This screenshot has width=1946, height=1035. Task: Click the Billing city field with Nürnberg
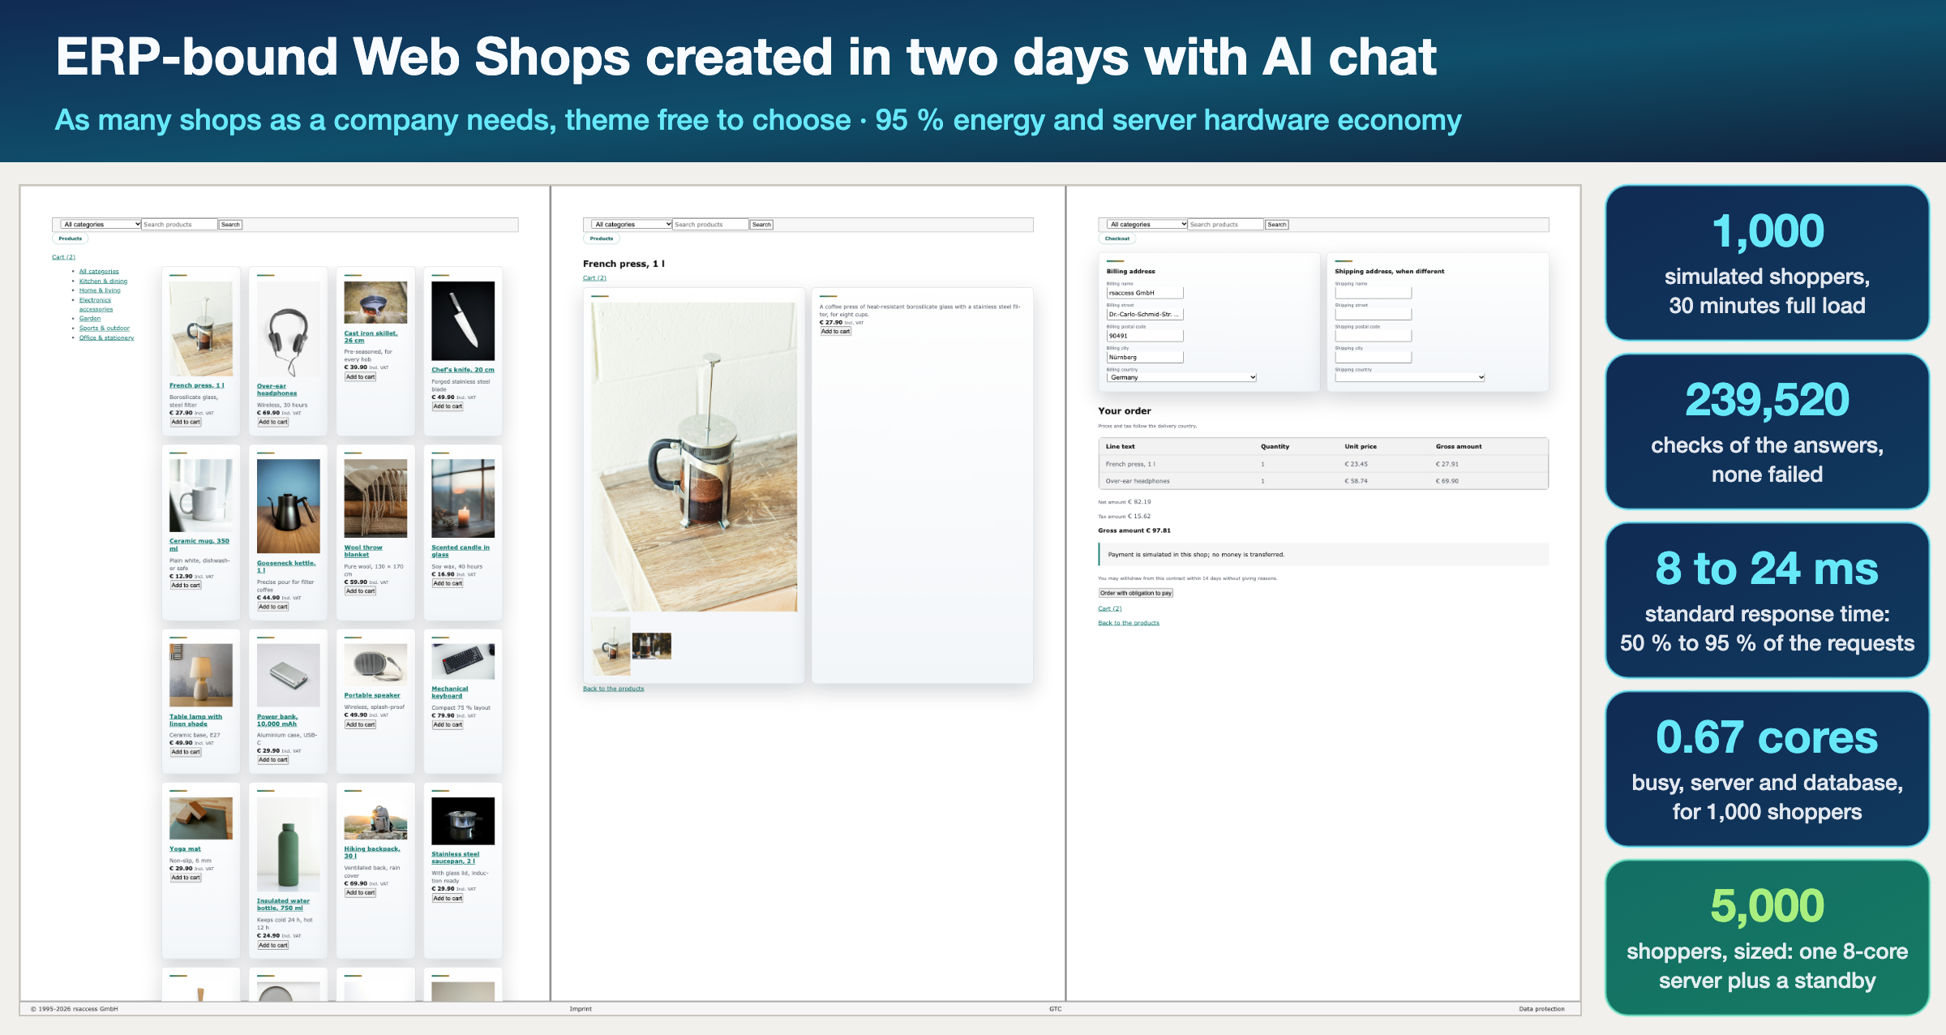point(1145,358)
